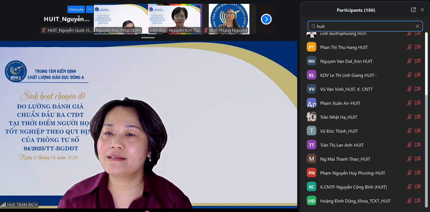Click the HĐ avatar of Hoàng Đình Dũng
Image resolution: width=430 pixels, height=212 pixels.
pos(311,201)
